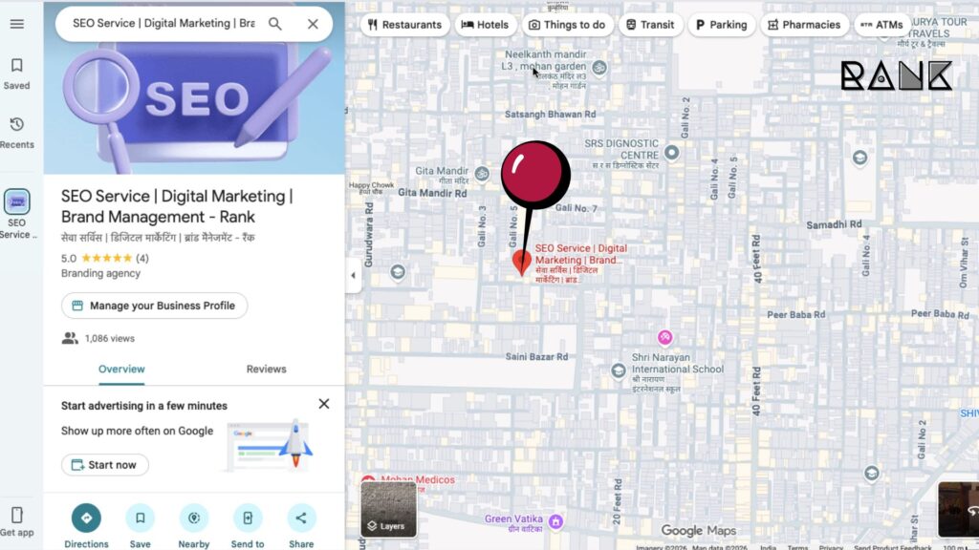Show Things to do on map
This screenshot has height=550, width=979.
567,25
